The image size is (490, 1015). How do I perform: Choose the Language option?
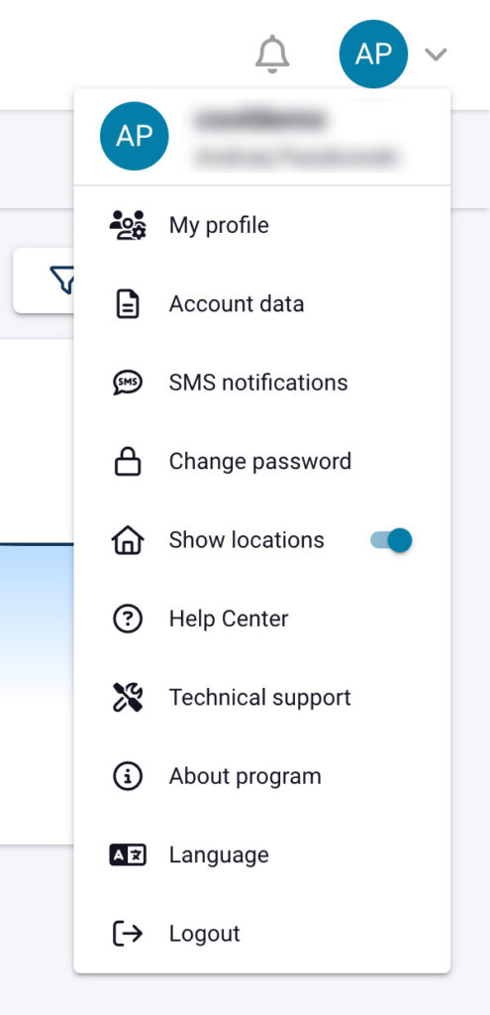261,855
